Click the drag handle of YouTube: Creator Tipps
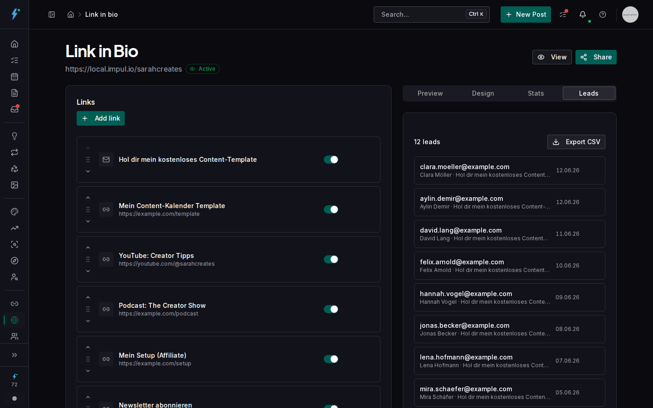This screenshot has width=653, height=408. 88,259
